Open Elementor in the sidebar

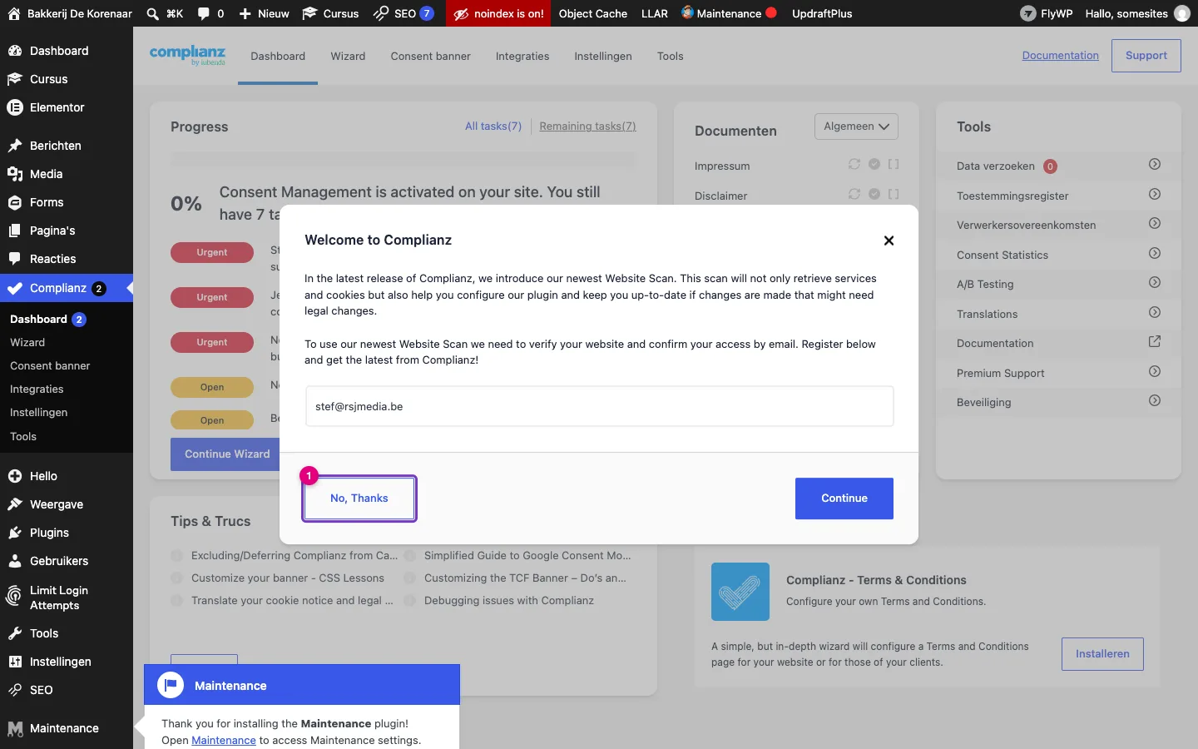point(67,107)
